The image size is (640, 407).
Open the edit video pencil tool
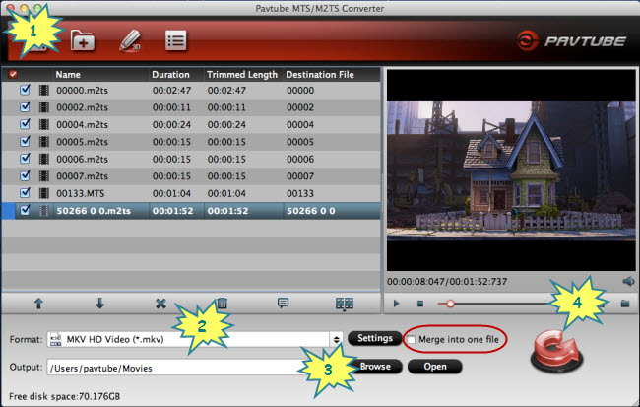[x=131, y=40]
